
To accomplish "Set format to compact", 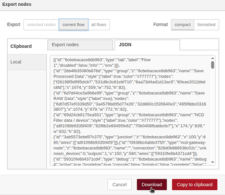I will 183,24.
